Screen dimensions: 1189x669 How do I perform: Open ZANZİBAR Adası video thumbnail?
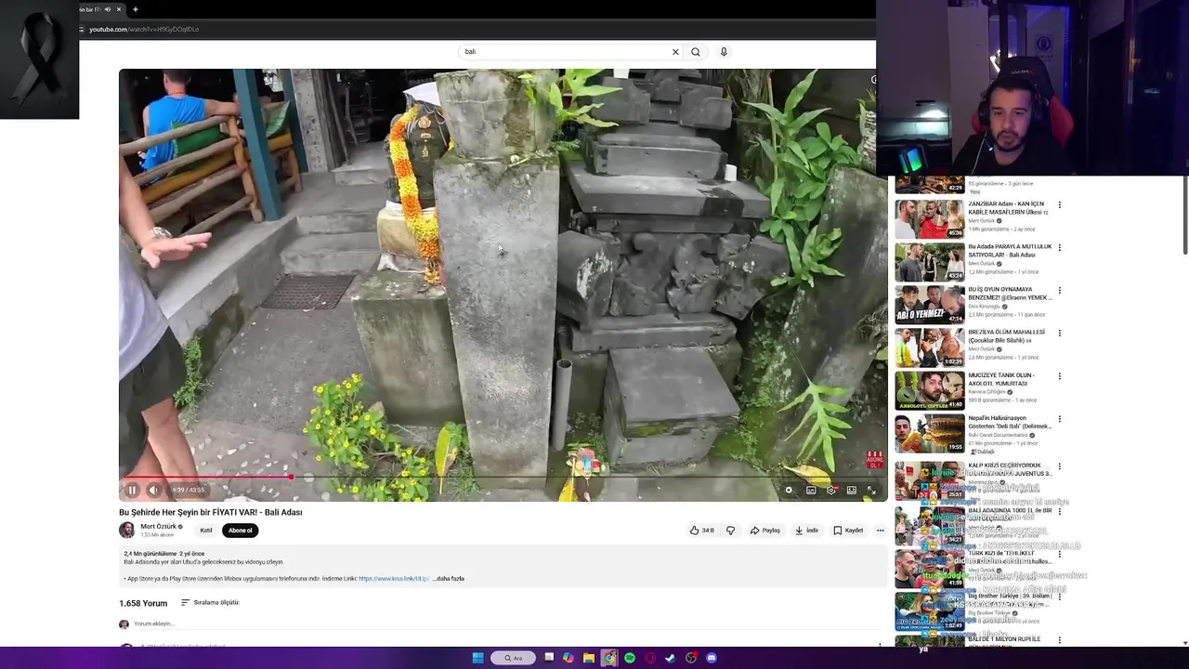point(929,219)
